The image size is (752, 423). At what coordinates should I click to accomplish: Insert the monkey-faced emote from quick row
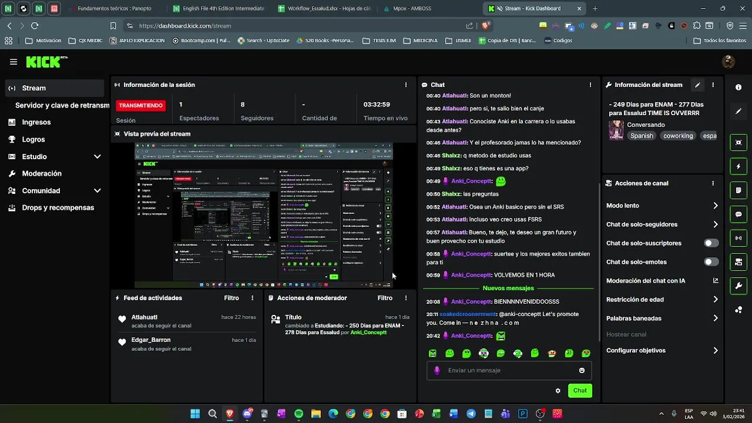pos(552,353)
